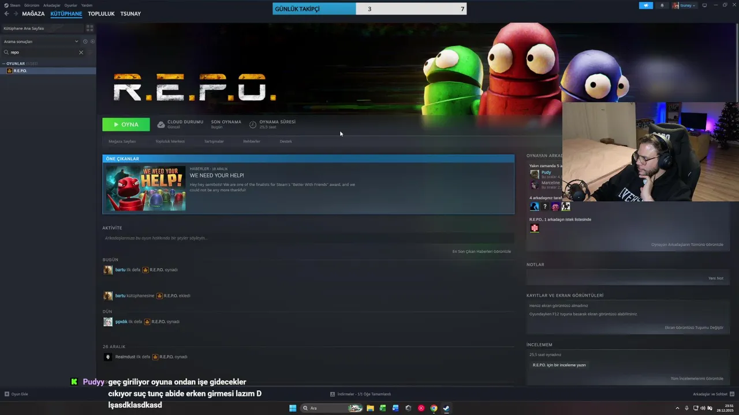Open the Steam announcements megaphone button

[x=646, y=5]
